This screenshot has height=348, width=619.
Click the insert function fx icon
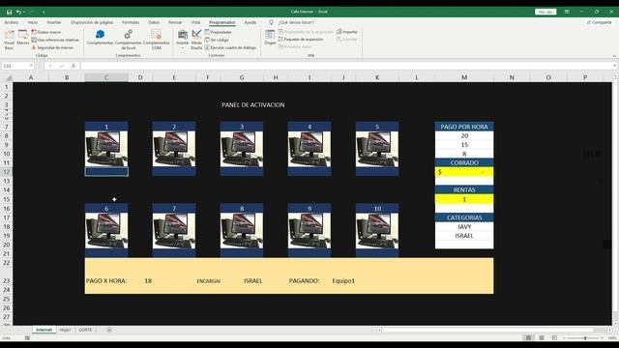[74, 66]
